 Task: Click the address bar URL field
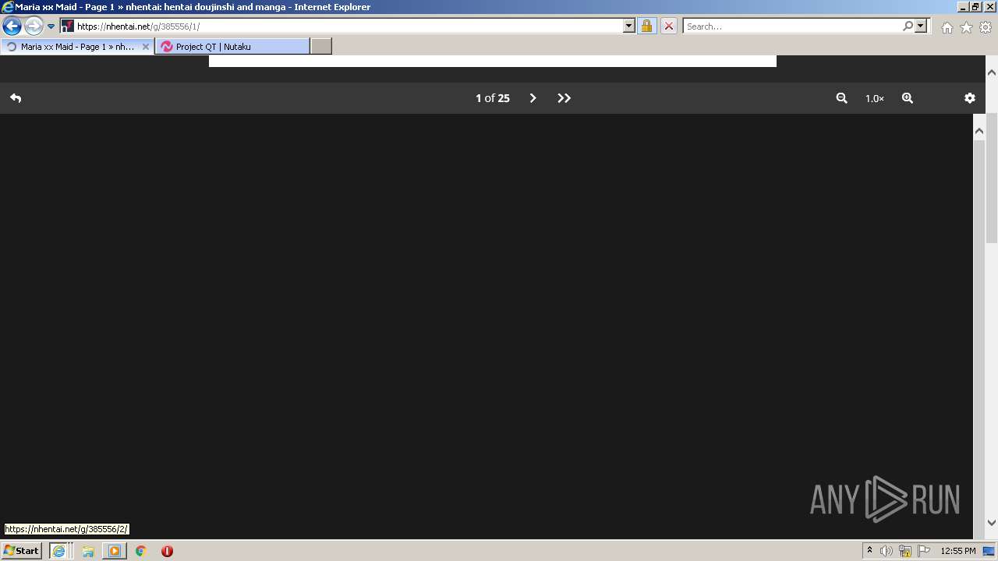pos(349,26)
